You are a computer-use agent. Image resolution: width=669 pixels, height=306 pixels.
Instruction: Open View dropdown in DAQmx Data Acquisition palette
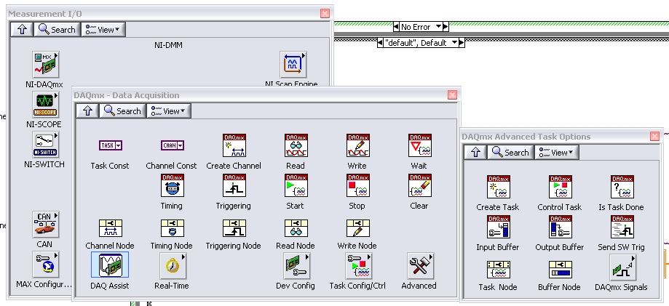pyautogui.click(x=169, y=110)
